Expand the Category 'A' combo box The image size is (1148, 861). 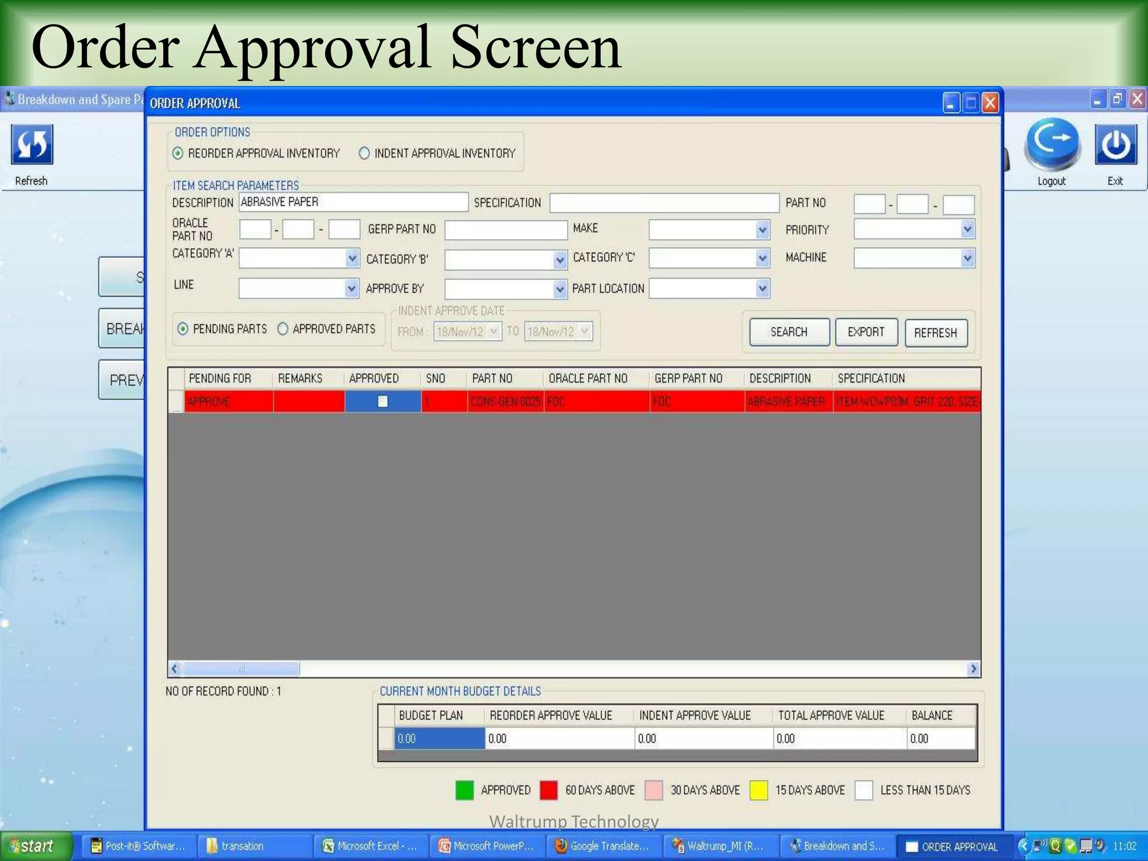(352, 258)
